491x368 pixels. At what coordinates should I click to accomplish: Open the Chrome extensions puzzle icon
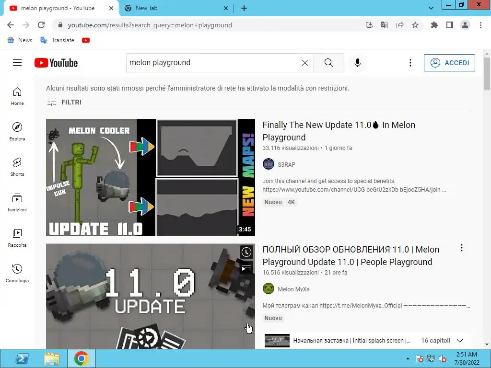[x=434, y=25]
